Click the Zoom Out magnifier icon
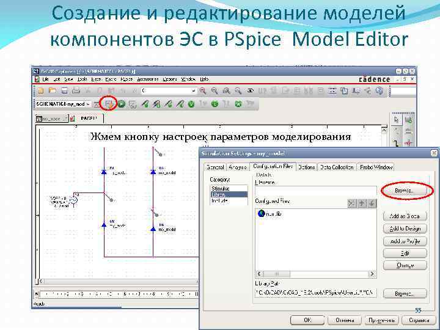This screenshot has height=330, width=440. 215,90
